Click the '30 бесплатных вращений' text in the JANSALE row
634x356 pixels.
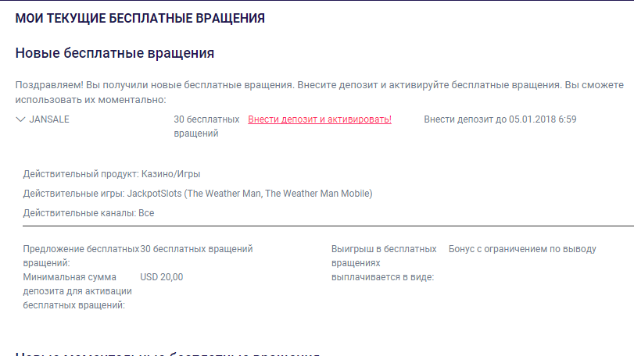pos(206,126)
